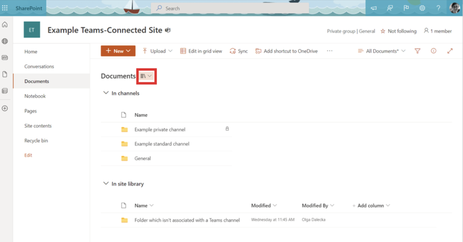Click the Name column header in channels list
This screenshot has height=242, width=463.
[x=141, y=115]
